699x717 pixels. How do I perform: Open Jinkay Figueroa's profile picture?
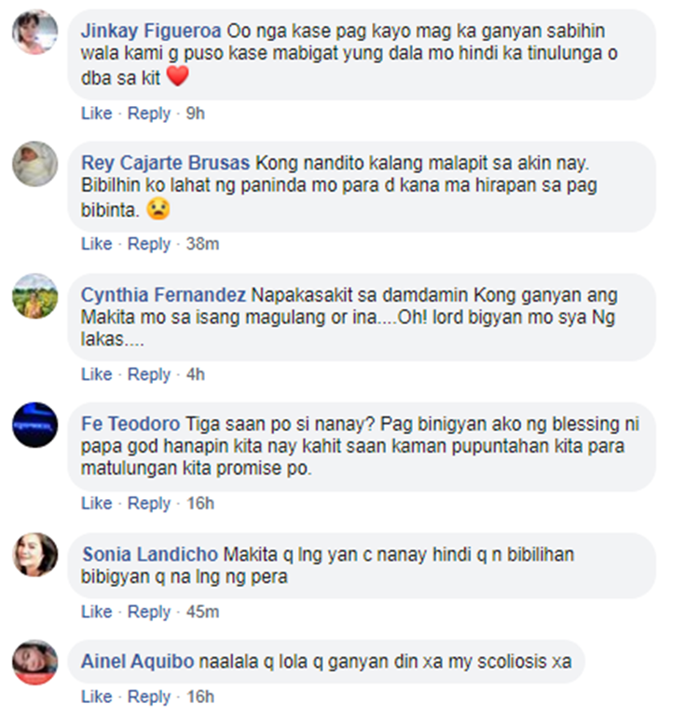tap(34, 32)
